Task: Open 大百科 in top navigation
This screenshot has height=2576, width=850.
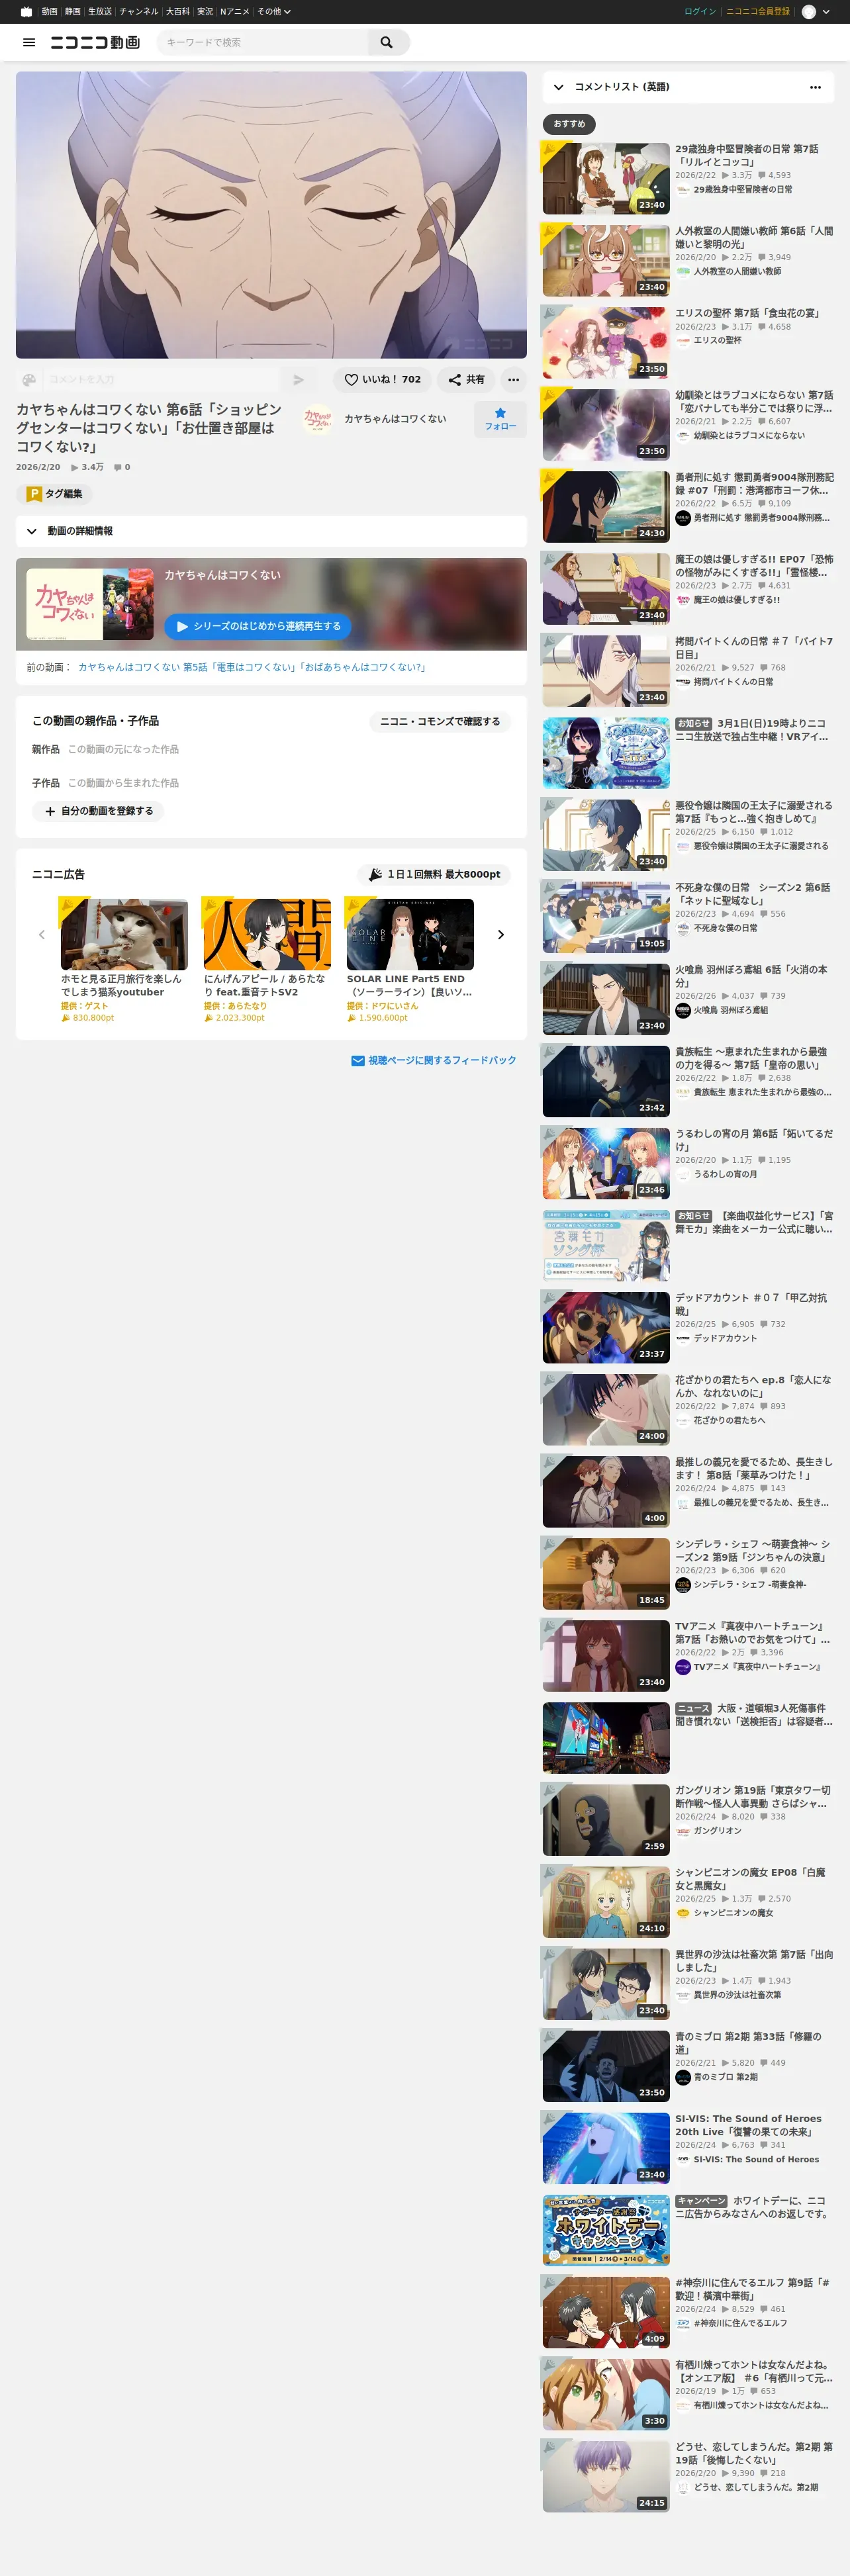Action: [178, 12]
